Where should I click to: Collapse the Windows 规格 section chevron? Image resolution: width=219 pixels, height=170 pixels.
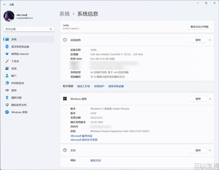(210, 99)
